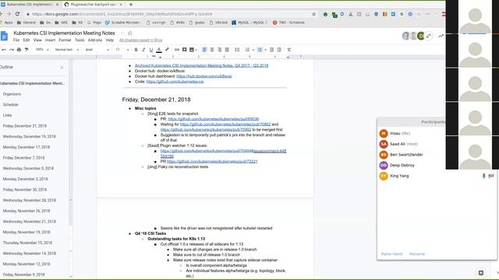The width and height of the screenshot is (499, 280).
Task: Click the clear formatting icon
Action: pos(289,50)
